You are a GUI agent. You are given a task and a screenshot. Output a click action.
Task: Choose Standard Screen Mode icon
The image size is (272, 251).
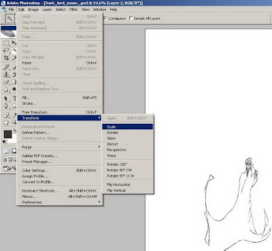pos(5,160)
